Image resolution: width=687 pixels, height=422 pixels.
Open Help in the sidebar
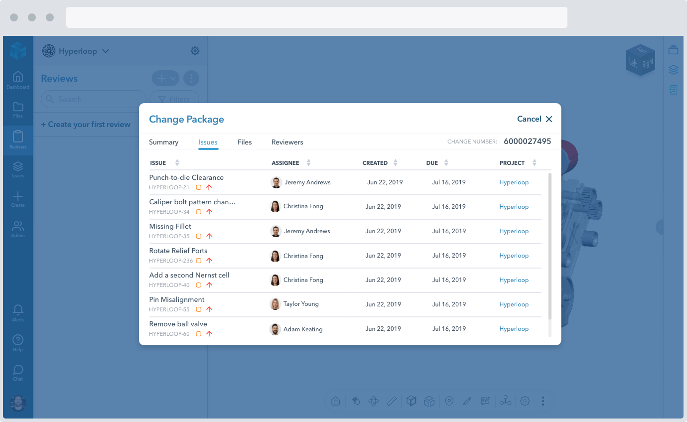(x=18, y=343)
